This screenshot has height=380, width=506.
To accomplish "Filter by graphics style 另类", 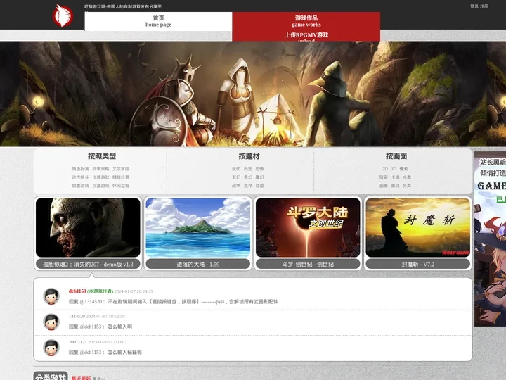I will coord(407,186).
